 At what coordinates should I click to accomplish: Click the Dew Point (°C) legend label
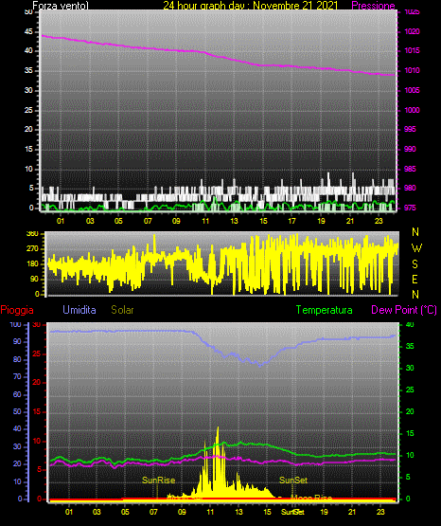pyautogui.click(x=404, y=310)
